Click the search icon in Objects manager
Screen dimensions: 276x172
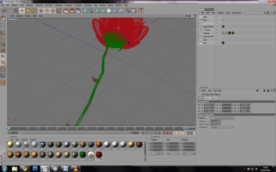point(265,13)
